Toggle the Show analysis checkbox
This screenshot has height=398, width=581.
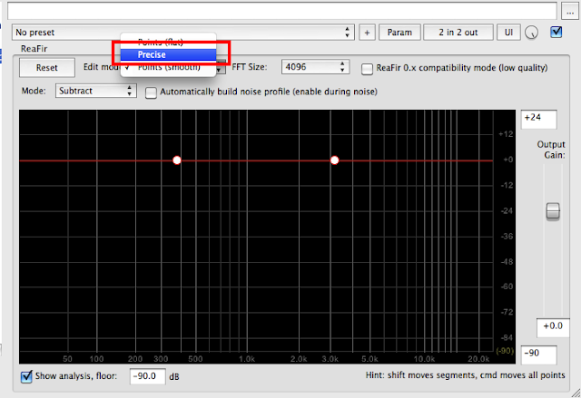(26, 376)
